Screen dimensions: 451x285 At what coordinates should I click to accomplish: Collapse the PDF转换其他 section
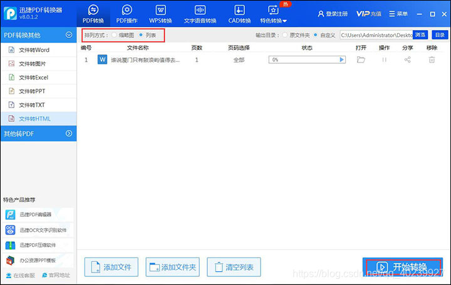point(69,35)
